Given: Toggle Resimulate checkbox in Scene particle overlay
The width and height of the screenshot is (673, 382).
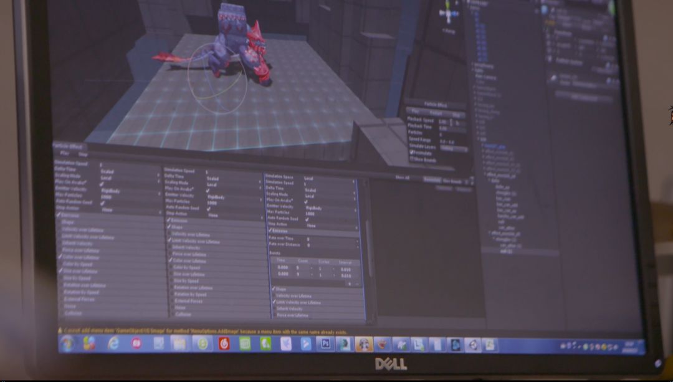Looking at the screenshot, I should click(412, 153).
